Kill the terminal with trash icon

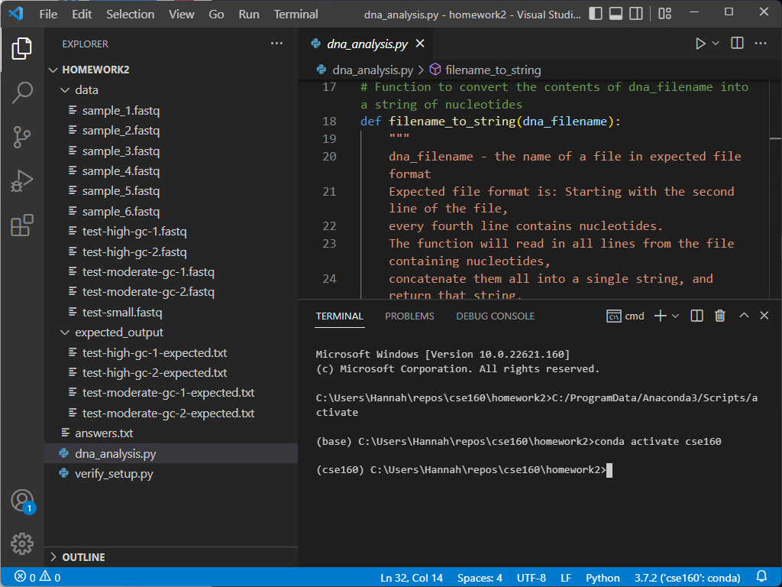coord(719,316)
